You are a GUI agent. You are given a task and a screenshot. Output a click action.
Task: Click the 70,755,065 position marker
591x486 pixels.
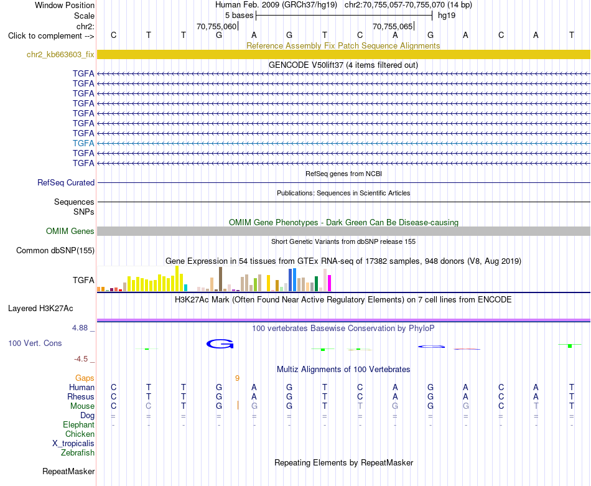point(393,26)
